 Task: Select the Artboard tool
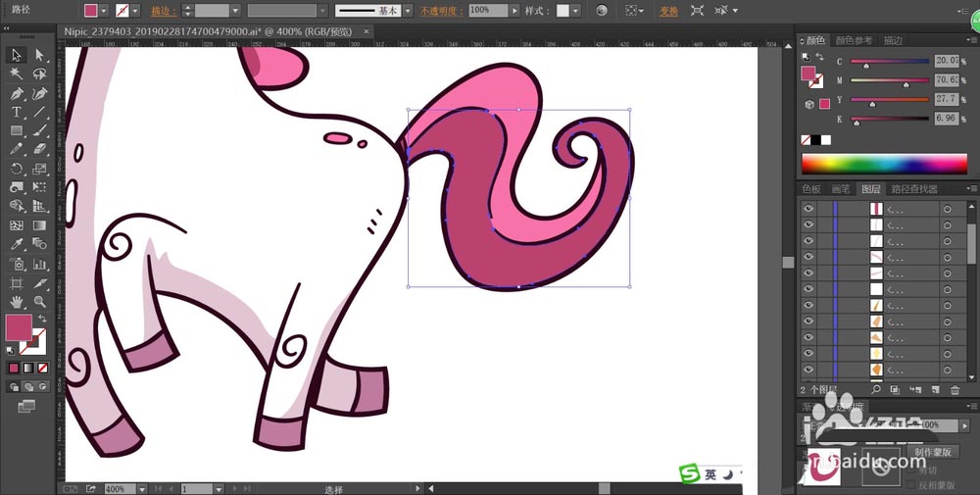pyautogui.click(x=17, y=283)
